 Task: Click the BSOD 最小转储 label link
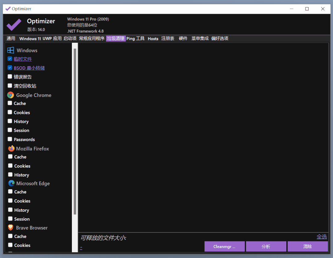(x=29, y=68)
